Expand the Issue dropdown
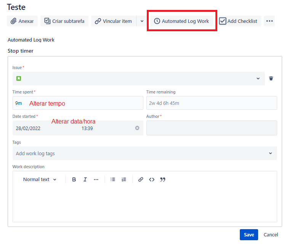 tap(258, 79)
